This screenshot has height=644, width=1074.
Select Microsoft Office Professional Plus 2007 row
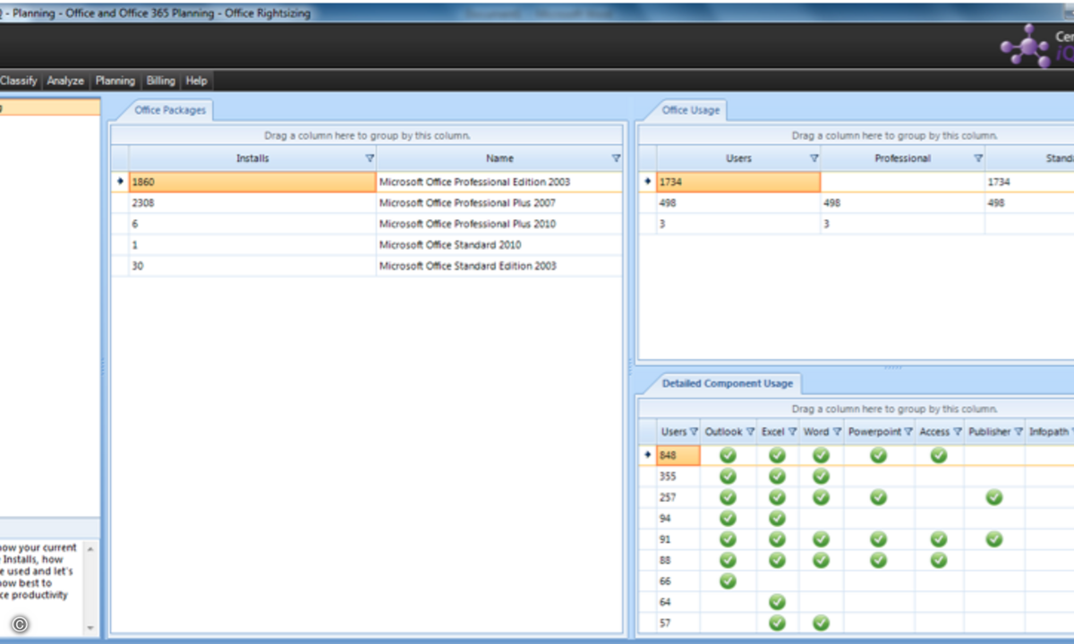[367, 203]
